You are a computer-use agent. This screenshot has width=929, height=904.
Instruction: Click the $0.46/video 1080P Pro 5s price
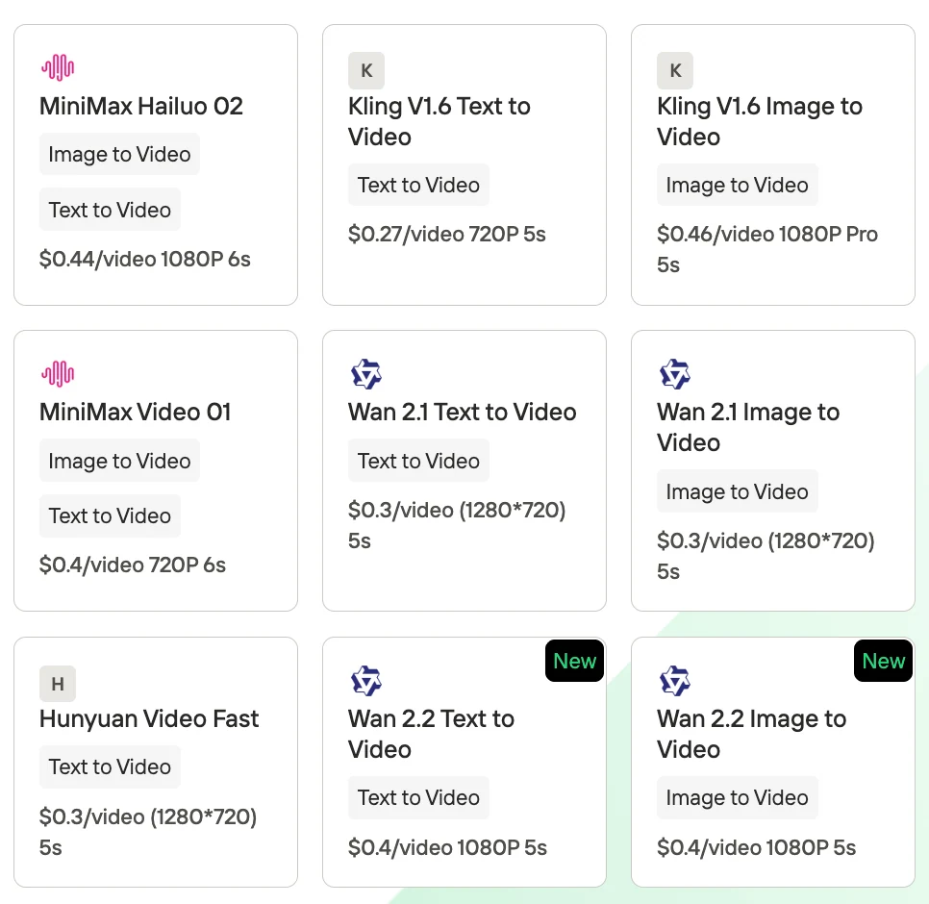tap(767, 249)
